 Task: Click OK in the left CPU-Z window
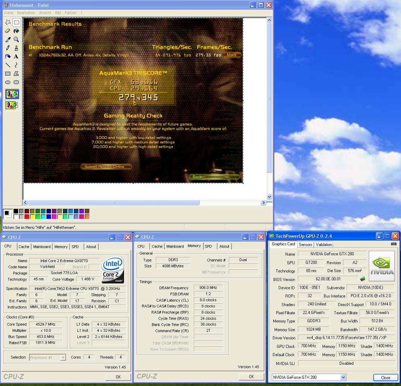click(118, 377)
